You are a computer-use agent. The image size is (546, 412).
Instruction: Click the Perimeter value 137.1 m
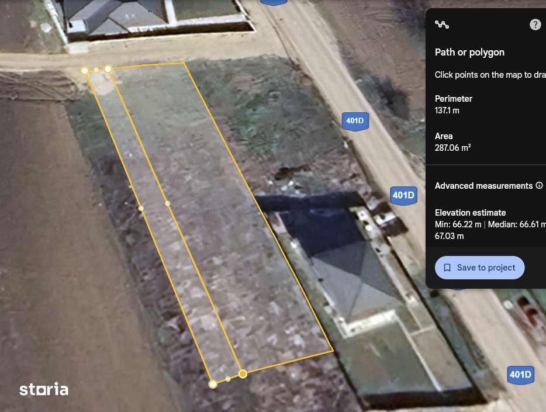[447, 110]
